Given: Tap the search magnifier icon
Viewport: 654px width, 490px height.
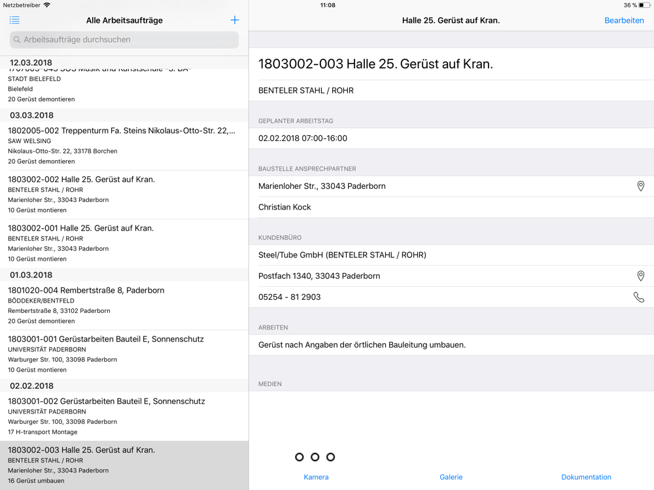Looking at the screenshot, I should tap(17, 40).
